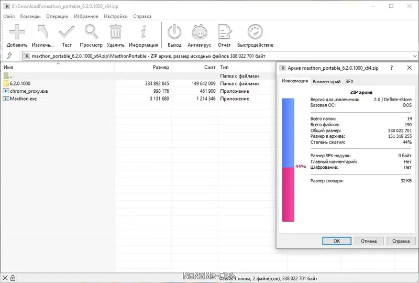Select the Maxthon.exe file icon
Screen dimensions: 419x283
pyautogui.click(x=6, y=99)
